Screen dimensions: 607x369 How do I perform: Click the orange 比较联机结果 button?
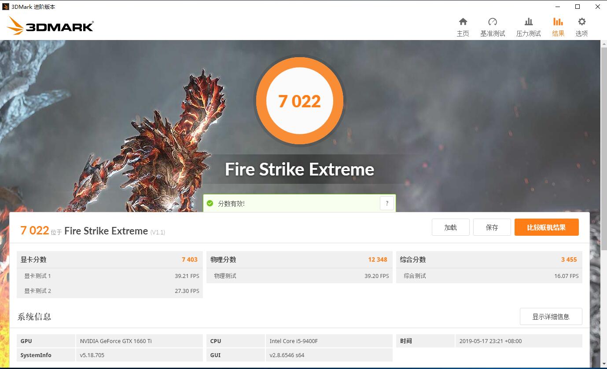pyautogui.click(x=546, y=227)
